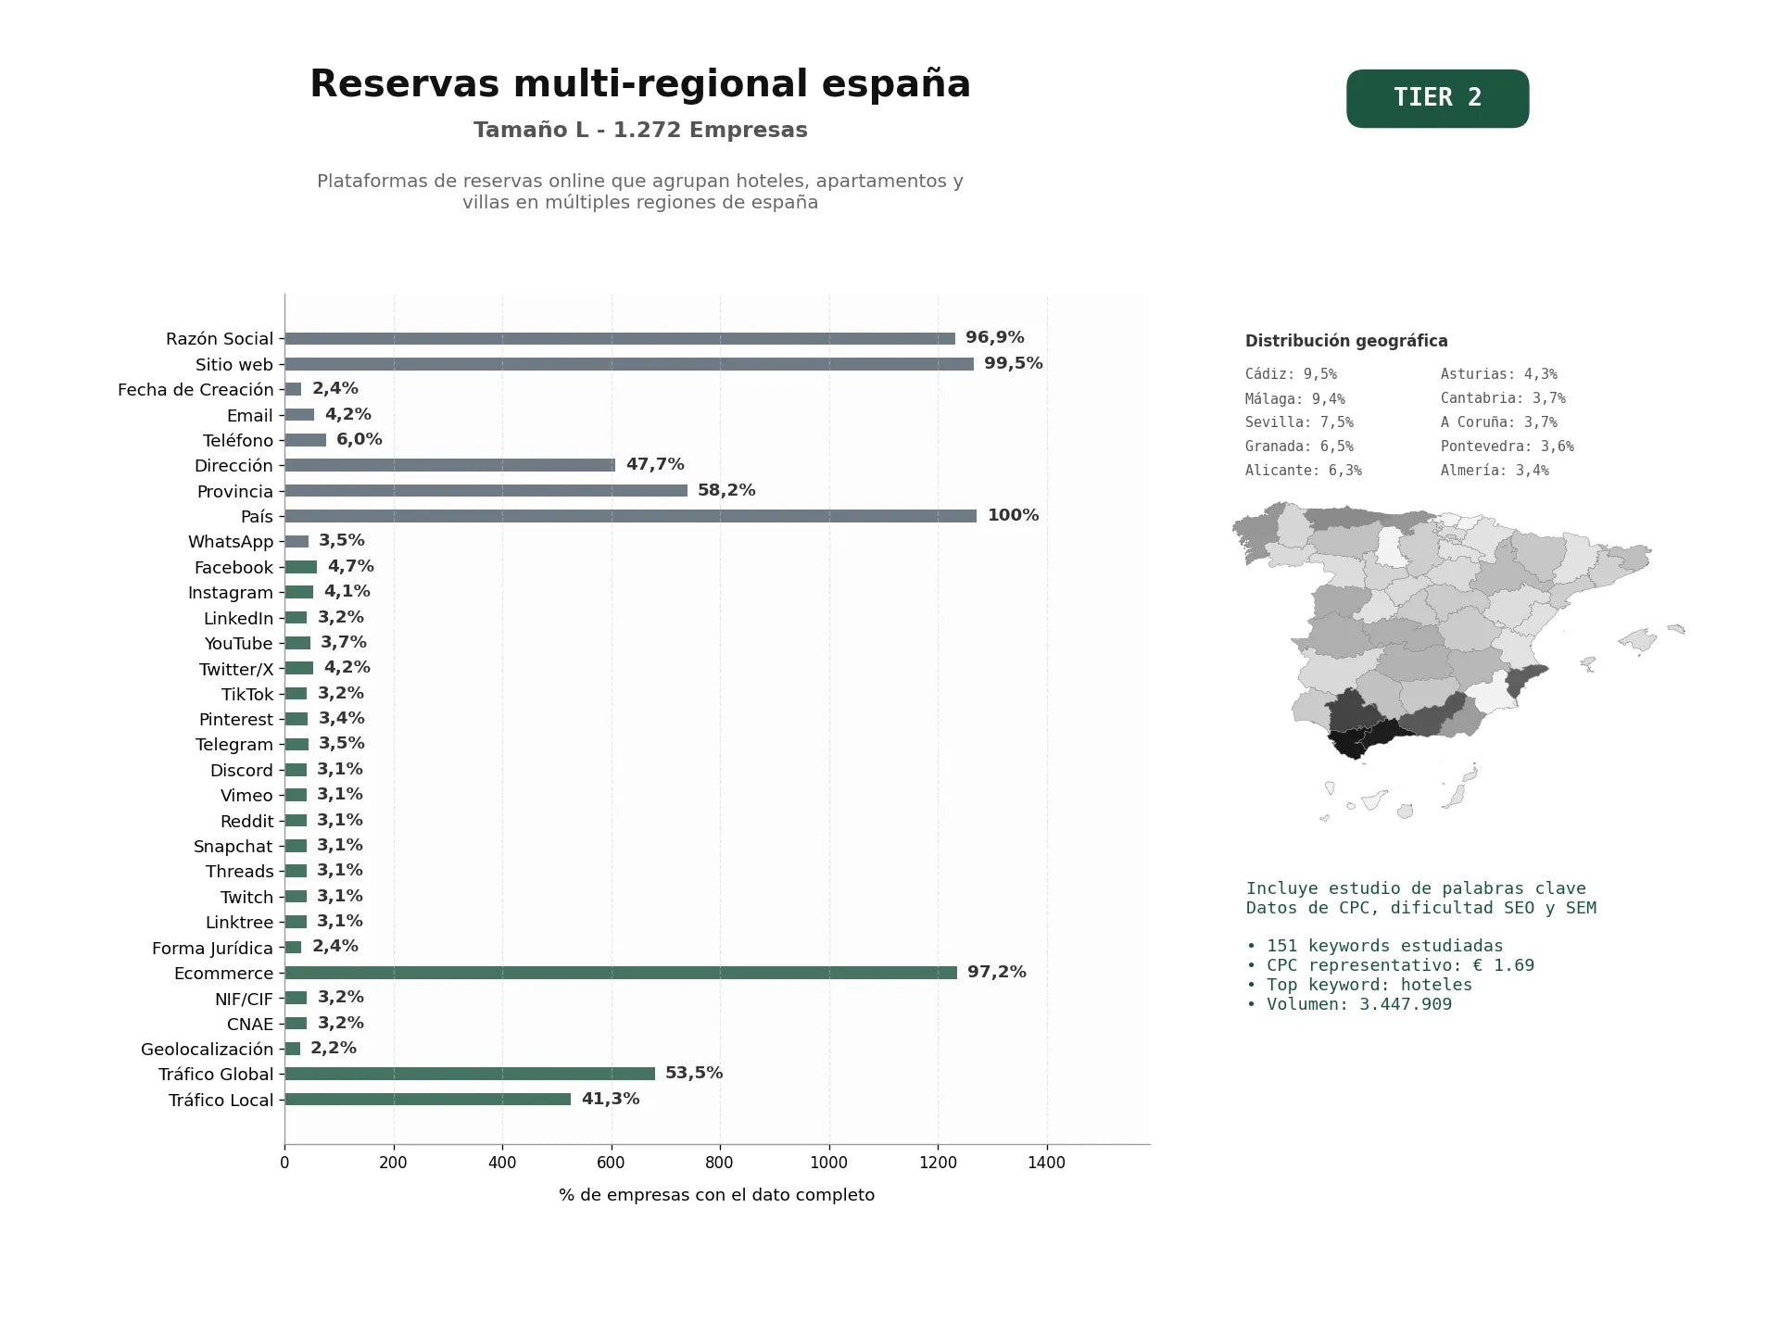The height and width of the screenshot is (1334, 1779).
Task: Select 'Pontevedra: 3,6%' entry
Action: (1508, 447)
